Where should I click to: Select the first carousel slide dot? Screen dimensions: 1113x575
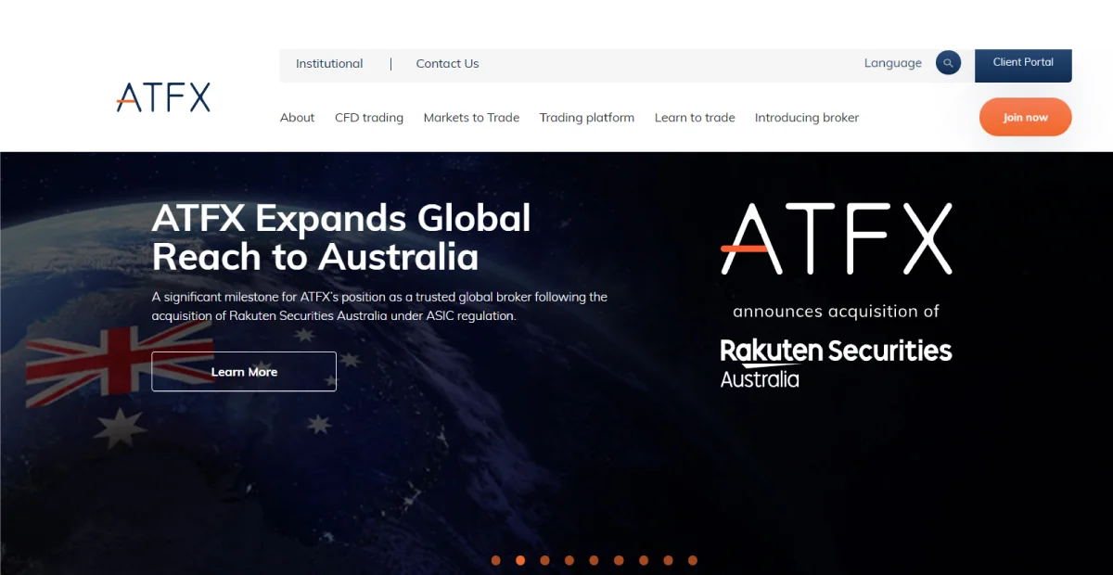tap(496, 560)
